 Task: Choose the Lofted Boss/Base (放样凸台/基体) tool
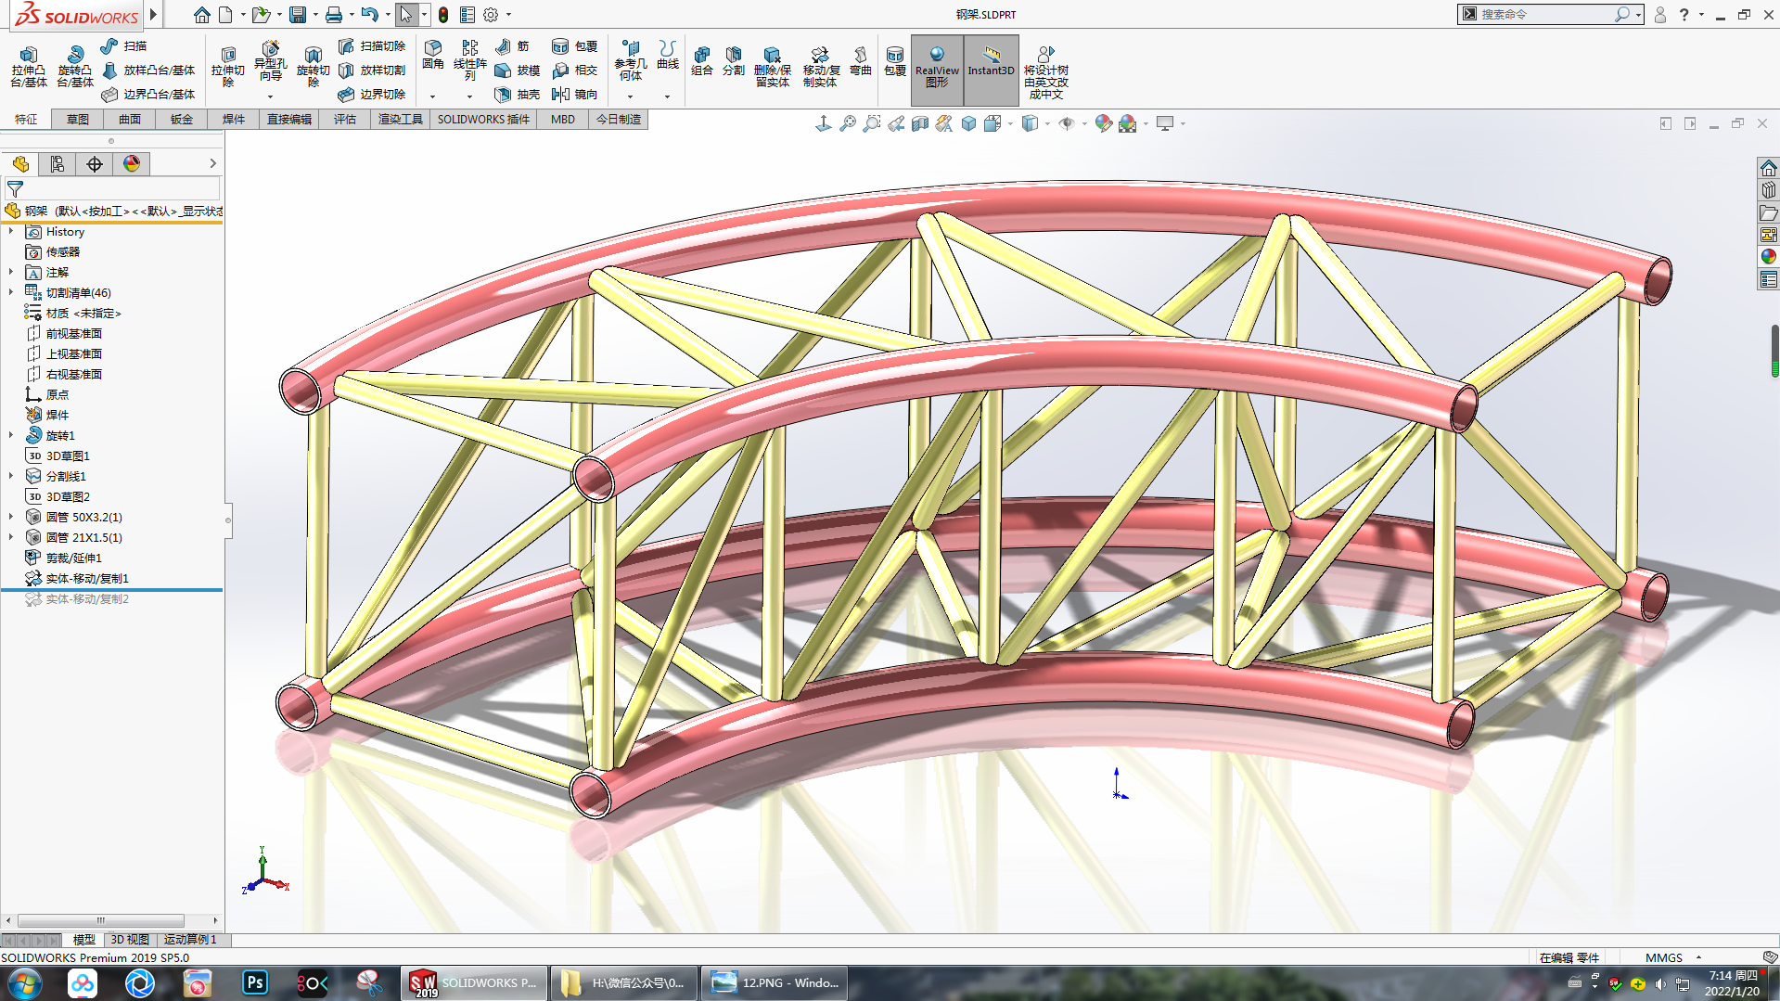pos(148,71)
